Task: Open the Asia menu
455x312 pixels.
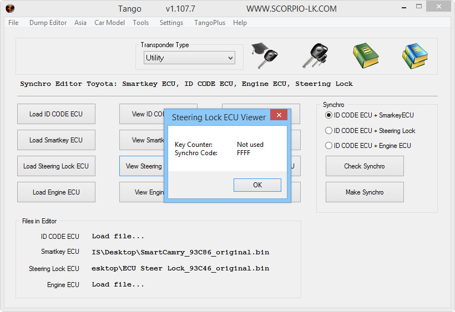Action: coord(80,23)
